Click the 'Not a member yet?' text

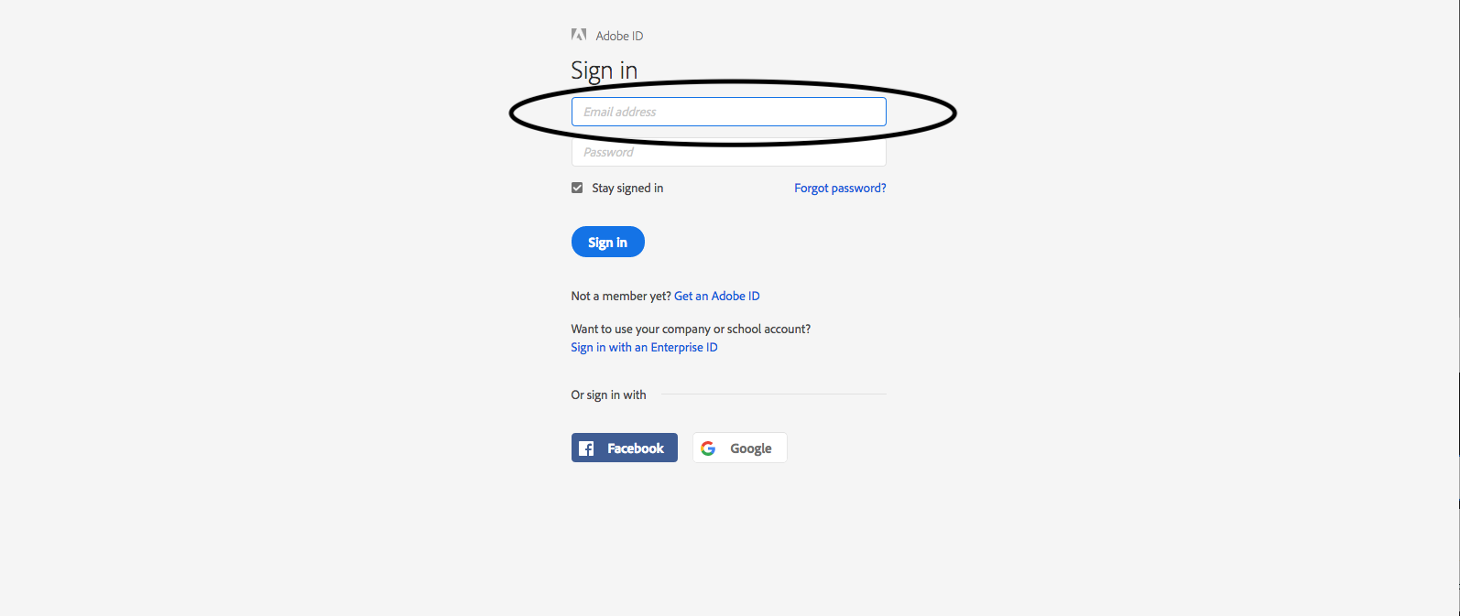tap(621, 297)
